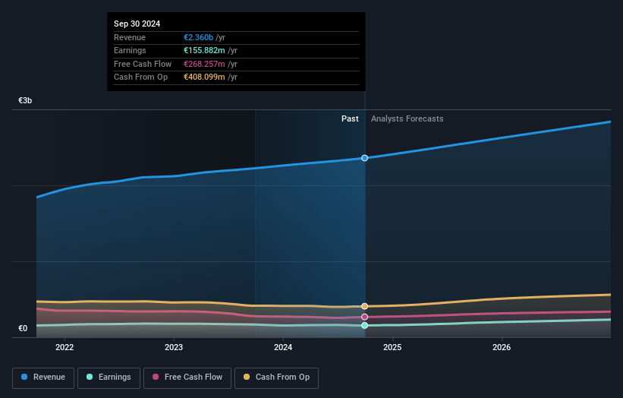Click the 2024 x-axis label
Screen dimensions: 623x398
click(283, 347)
